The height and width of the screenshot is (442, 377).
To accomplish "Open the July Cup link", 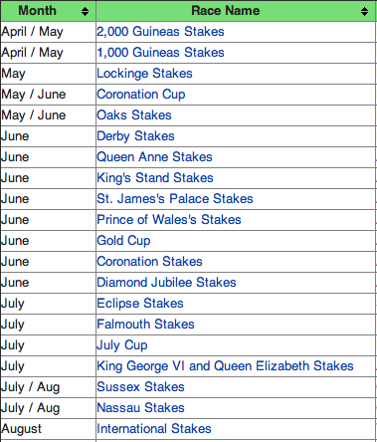I will point(122,345).
